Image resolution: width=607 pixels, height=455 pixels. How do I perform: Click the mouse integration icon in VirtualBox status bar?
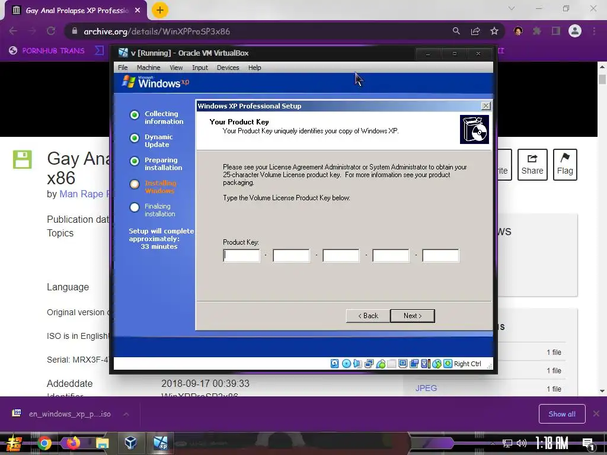coord(437,364)
